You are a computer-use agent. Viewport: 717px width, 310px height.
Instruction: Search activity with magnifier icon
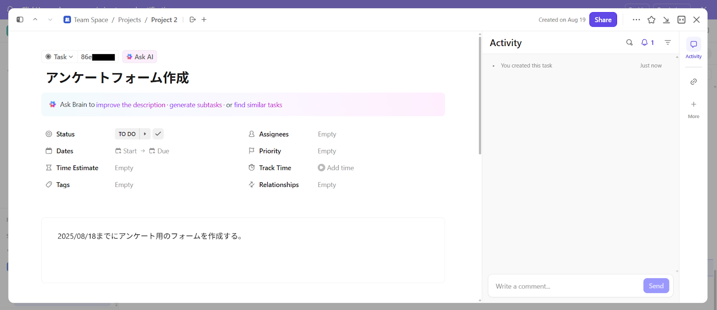(630, 42)
